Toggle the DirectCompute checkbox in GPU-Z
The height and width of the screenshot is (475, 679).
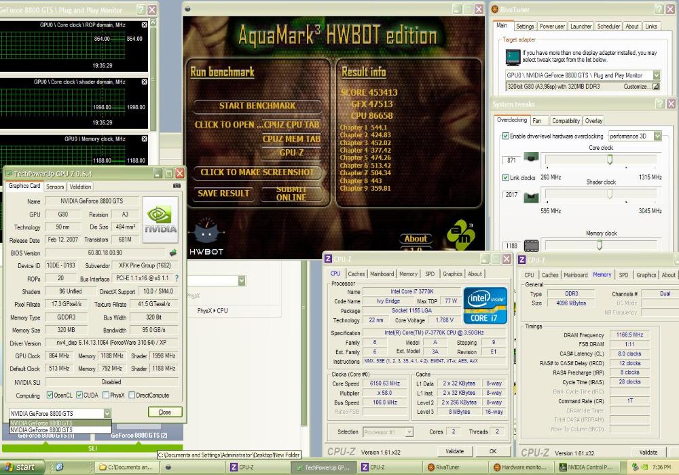[132, 395]
